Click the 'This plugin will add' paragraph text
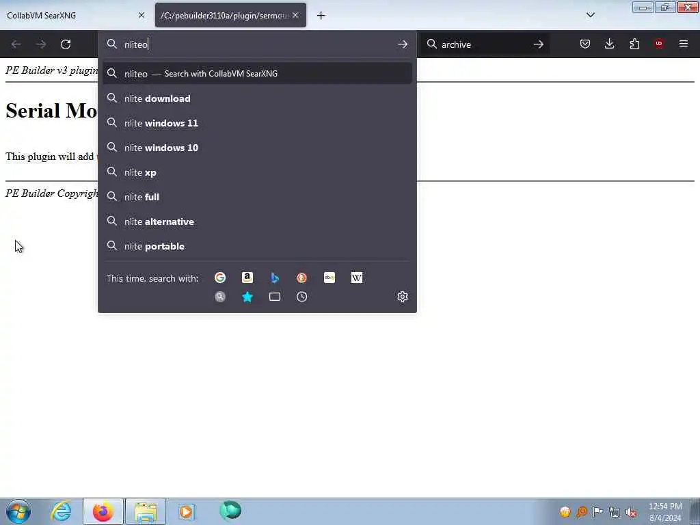 [49, 157]
